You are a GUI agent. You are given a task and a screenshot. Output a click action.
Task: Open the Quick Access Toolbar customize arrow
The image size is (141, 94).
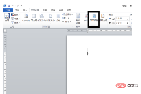pos(21,6)
